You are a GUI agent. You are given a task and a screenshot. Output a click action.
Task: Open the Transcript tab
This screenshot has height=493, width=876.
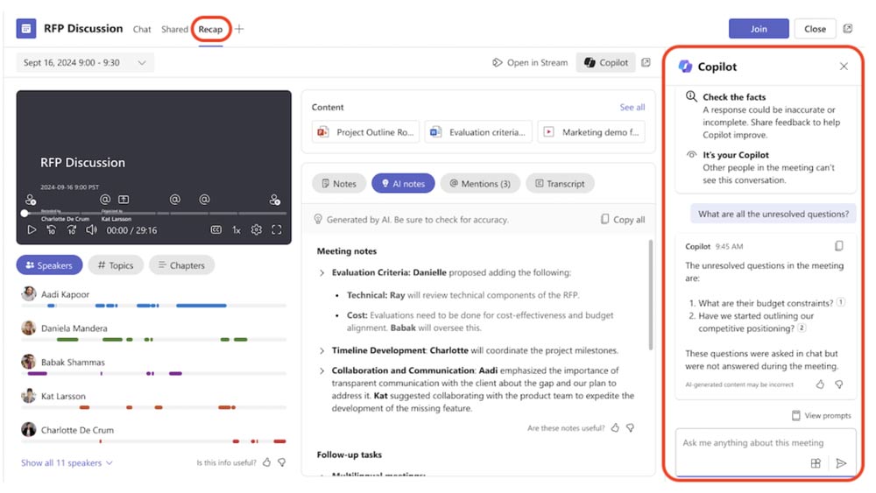(x=560, y=183)
